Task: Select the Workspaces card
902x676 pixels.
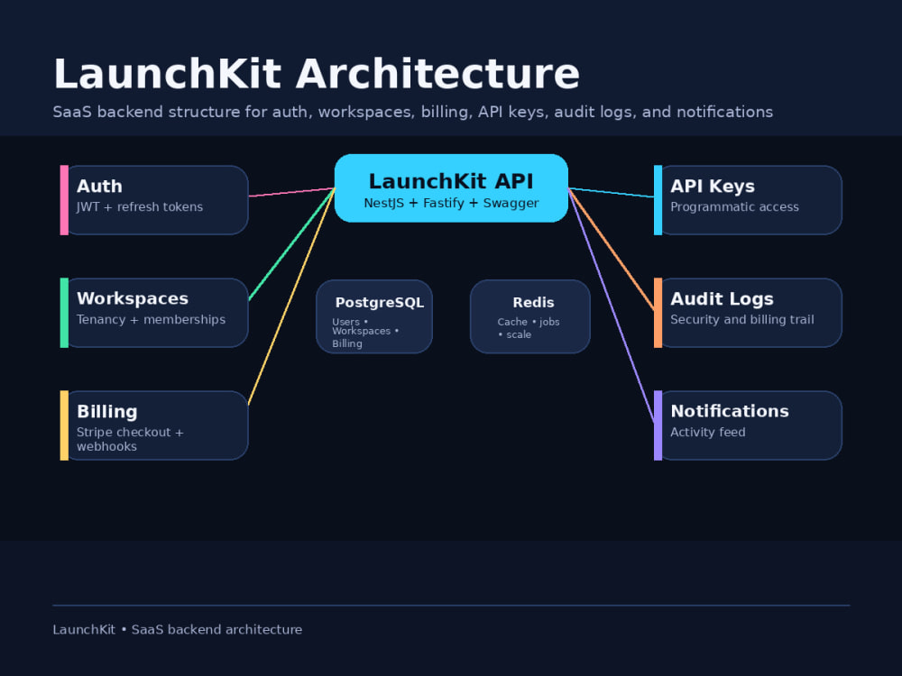Action: tap(154, 313)
